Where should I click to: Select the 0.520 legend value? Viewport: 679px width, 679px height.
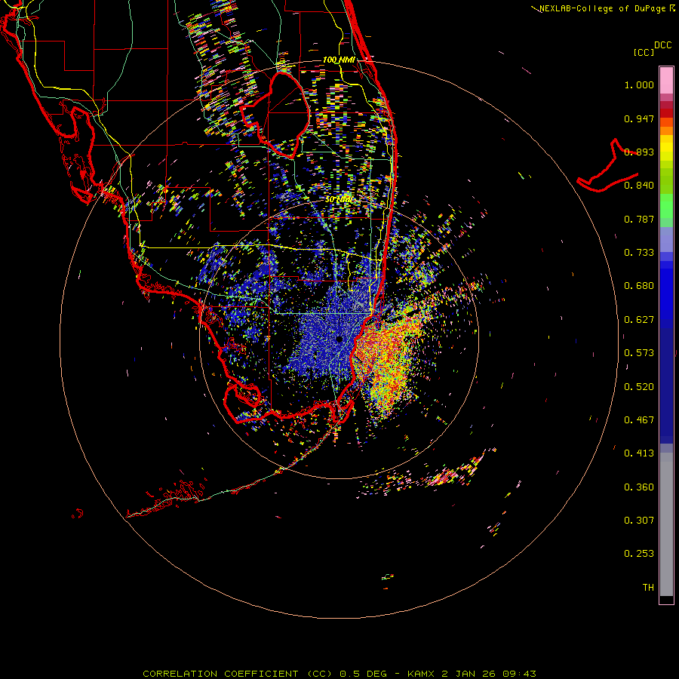(x=639, y=387)
